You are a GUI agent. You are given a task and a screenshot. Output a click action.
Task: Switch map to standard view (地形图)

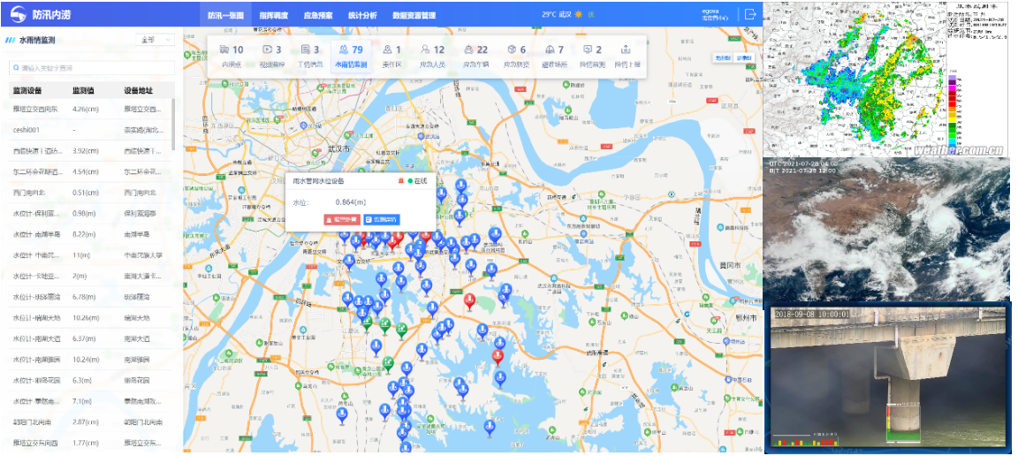tap(723, 57)
